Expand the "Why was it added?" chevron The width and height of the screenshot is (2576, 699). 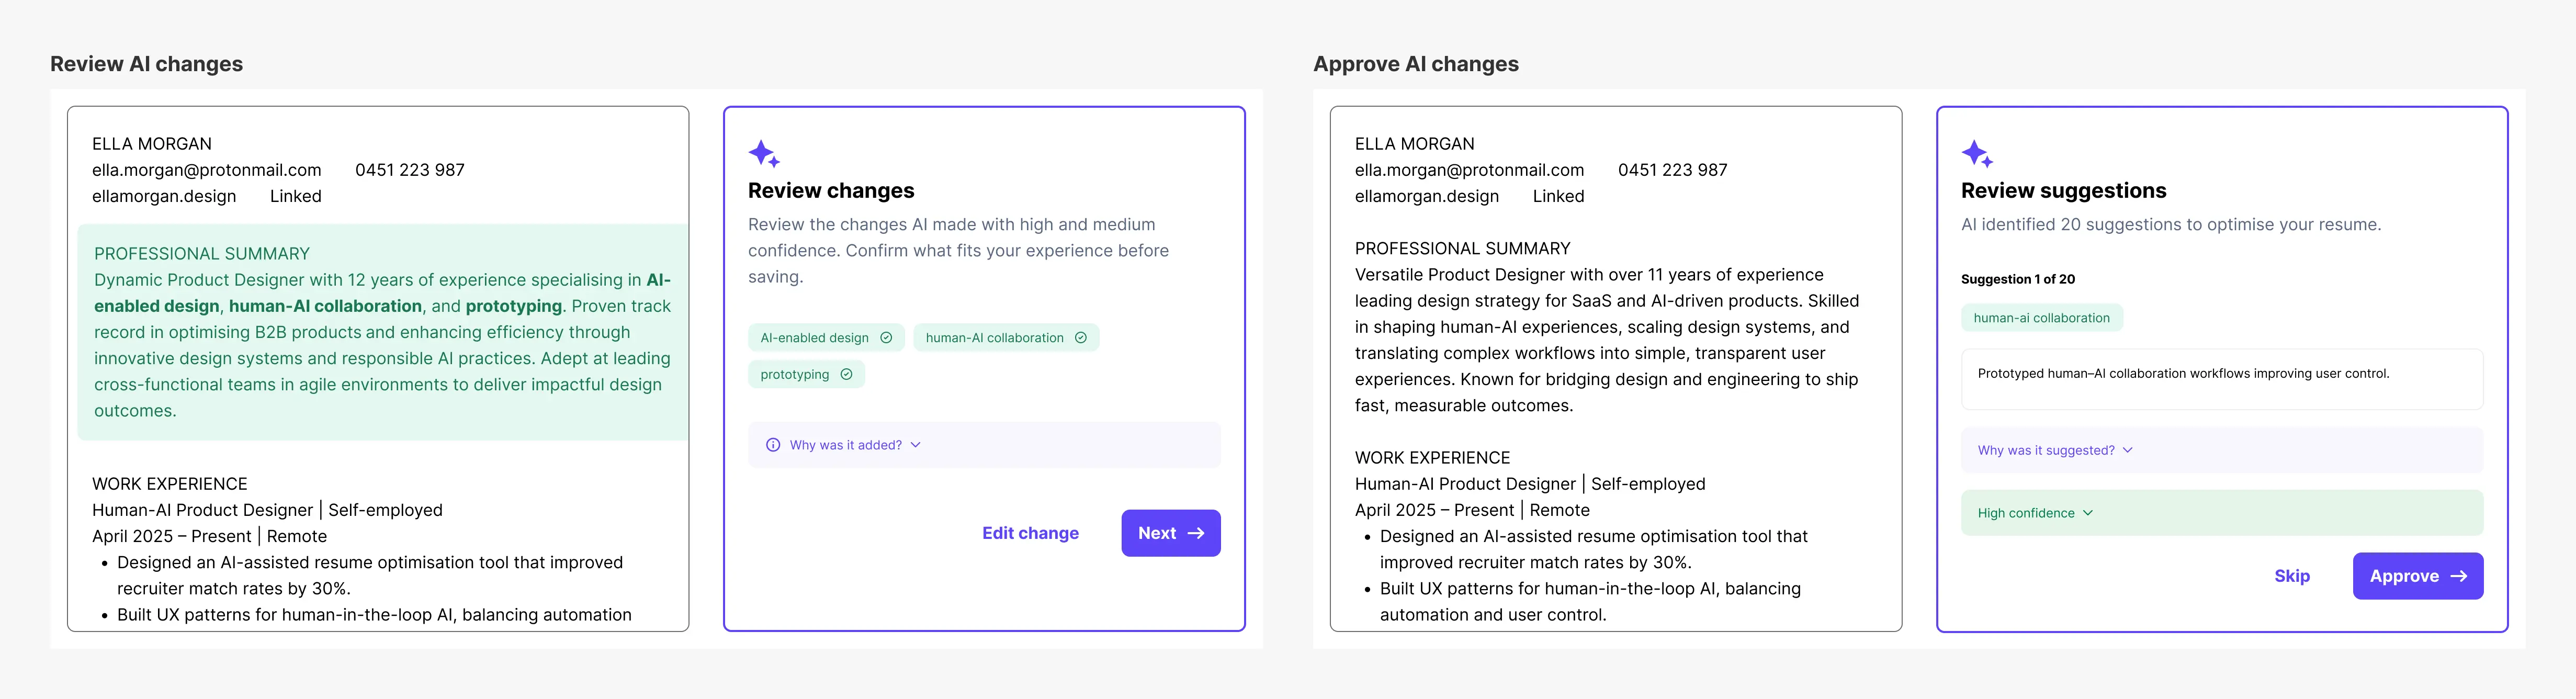click(916, 445)
